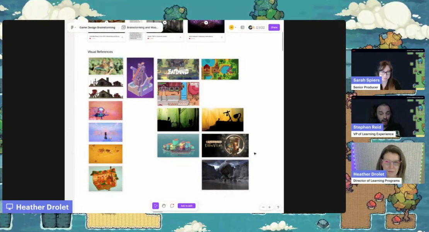
Task: Click Sarah Spiers video tile
Action: (388, 69)
